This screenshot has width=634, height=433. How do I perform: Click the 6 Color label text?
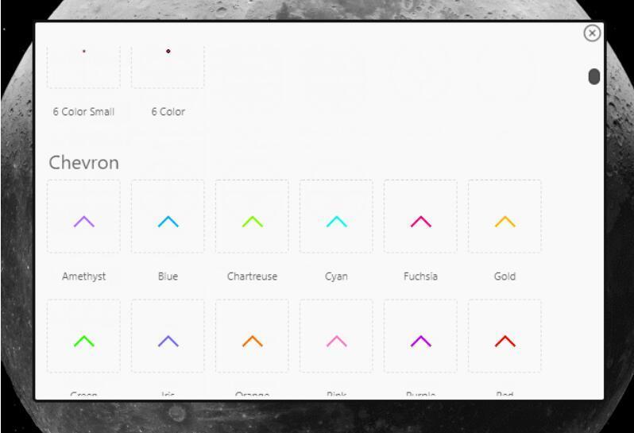point(168,112)
